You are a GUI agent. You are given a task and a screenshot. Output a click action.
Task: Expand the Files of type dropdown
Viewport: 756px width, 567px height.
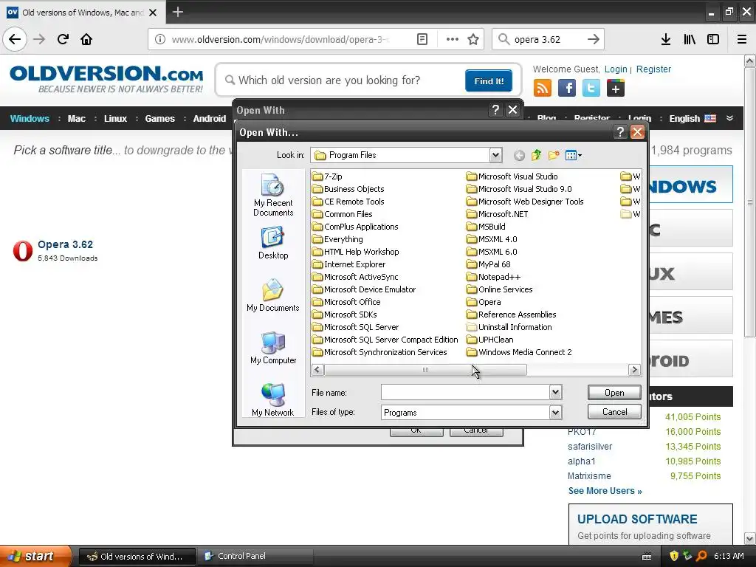pyautogui.click(x=555, y=412)
